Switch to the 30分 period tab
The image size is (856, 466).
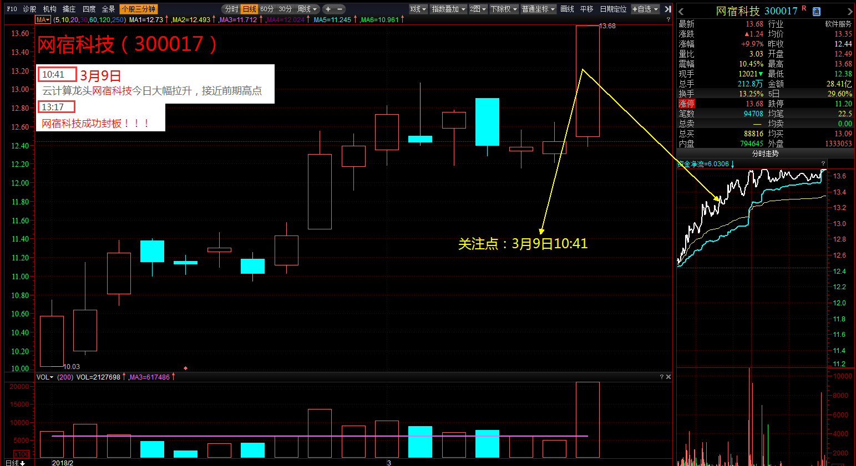(285, 9)
